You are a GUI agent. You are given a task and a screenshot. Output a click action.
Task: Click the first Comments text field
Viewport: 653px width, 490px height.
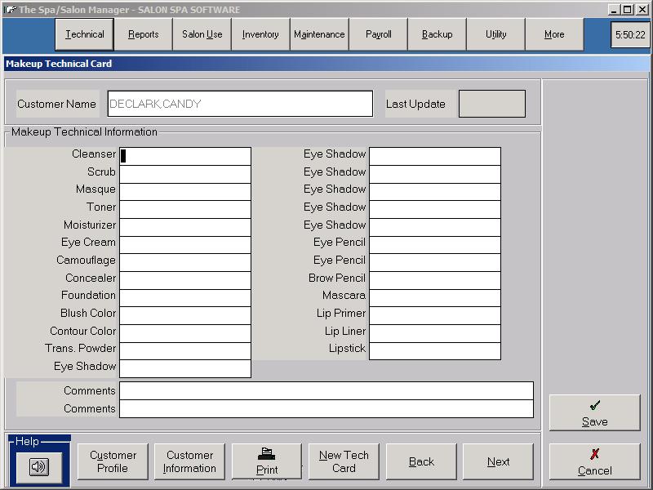pos(326,391)
